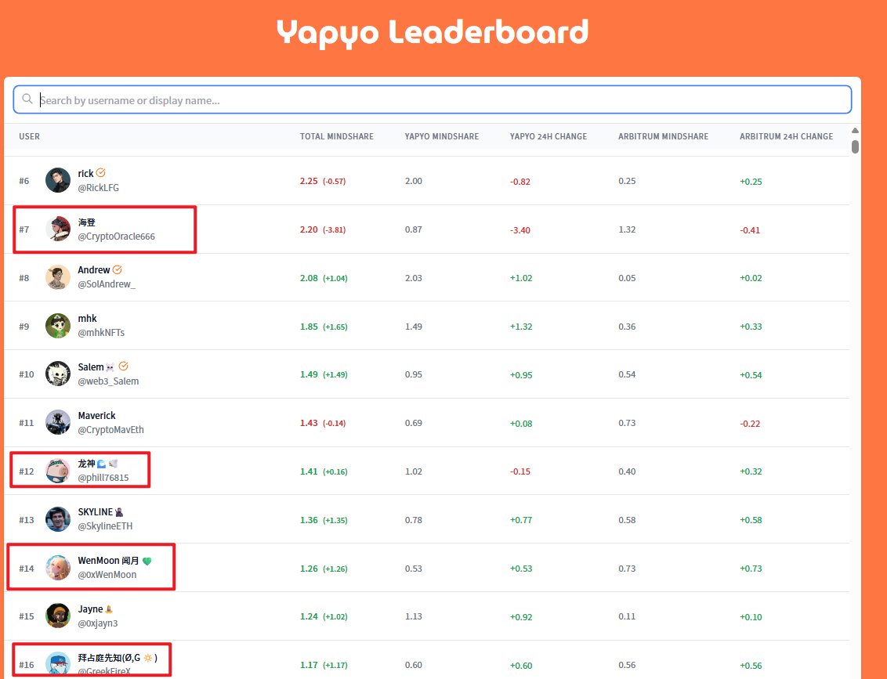Open the @CryptoOracle666 handle link
This screenshot has height=679, width=887.
click(x=116, y=237)
